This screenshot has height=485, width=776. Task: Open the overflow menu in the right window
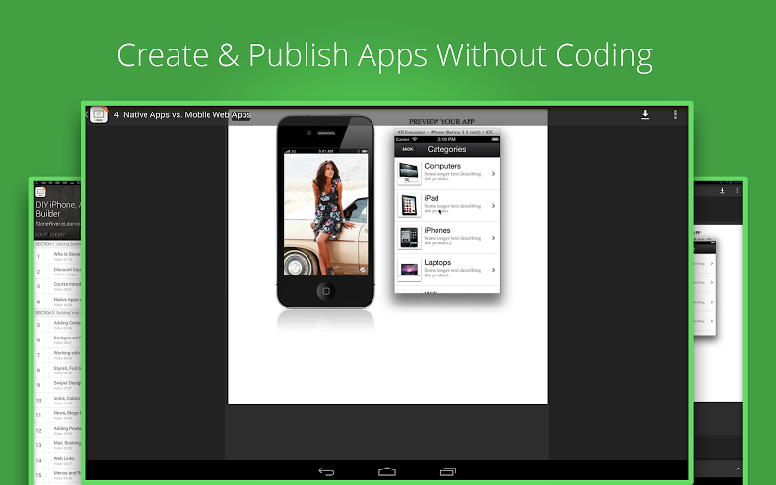pyautogui.click(x=737, y=190)
